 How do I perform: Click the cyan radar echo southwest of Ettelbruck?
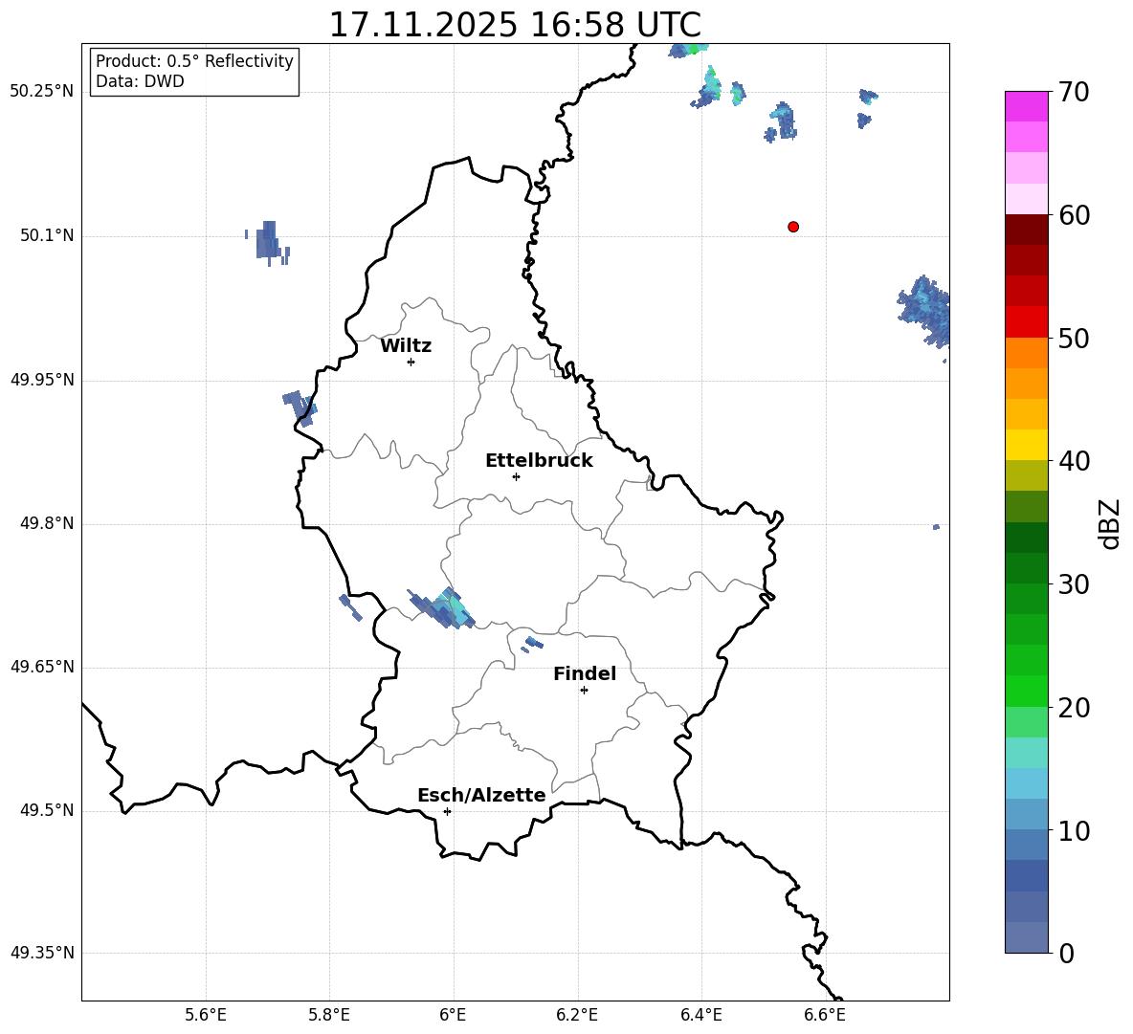[x=442, y=608]
